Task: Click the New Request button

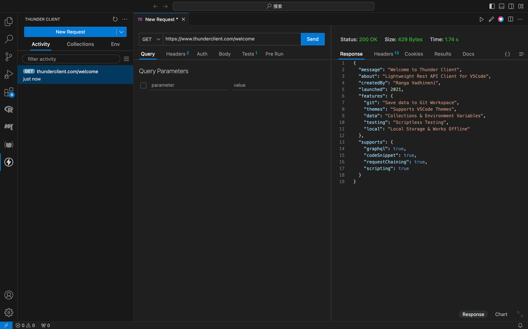Action: 70,32
